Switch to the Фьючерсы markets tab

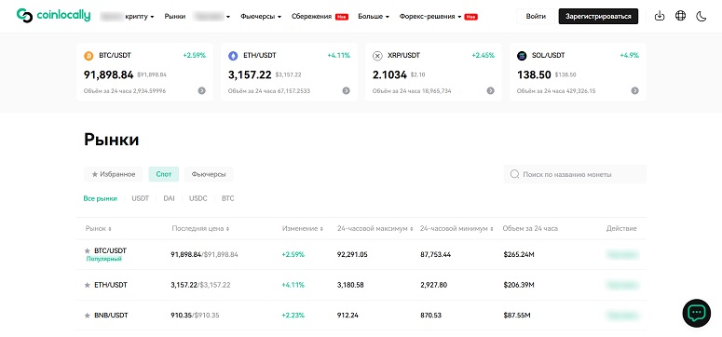point(209,174)
